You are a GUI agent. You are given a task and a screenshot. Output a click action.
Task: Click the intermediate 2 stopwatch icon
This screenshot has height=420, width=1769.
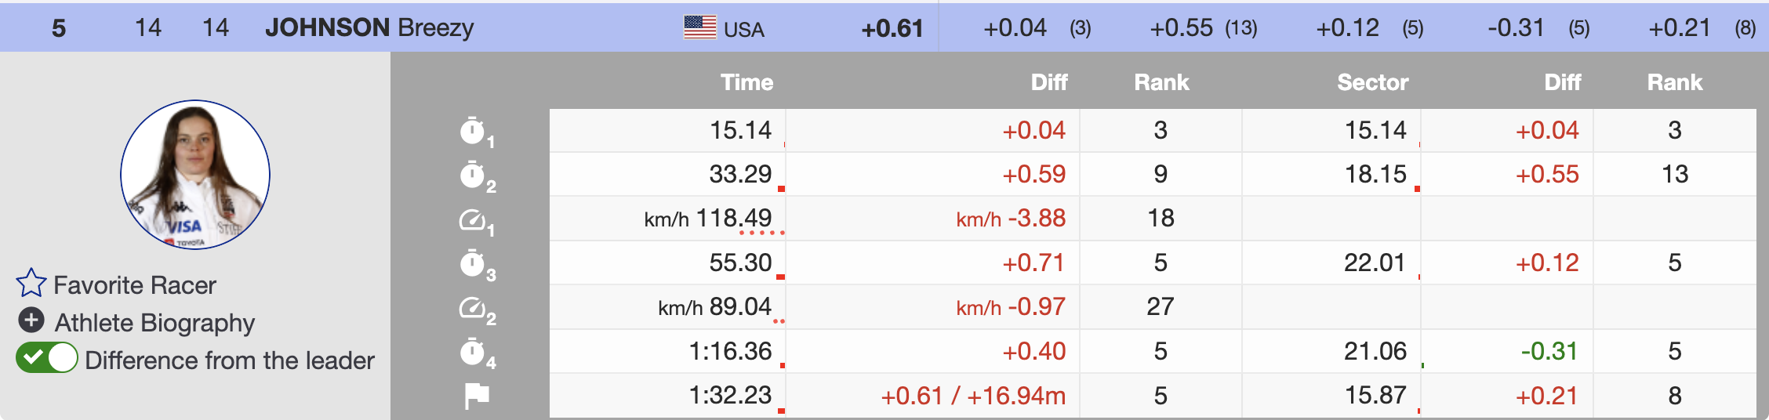tap(473, 175)
